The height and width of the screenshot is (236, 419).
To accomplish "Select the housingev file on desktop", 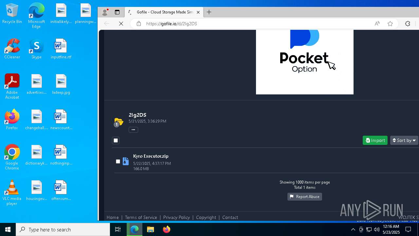I will click(36, 191).
